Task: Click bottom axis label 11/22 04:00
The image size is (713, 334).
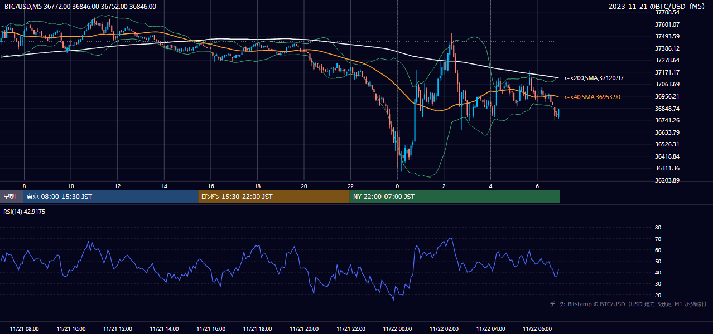Action: 490,328
